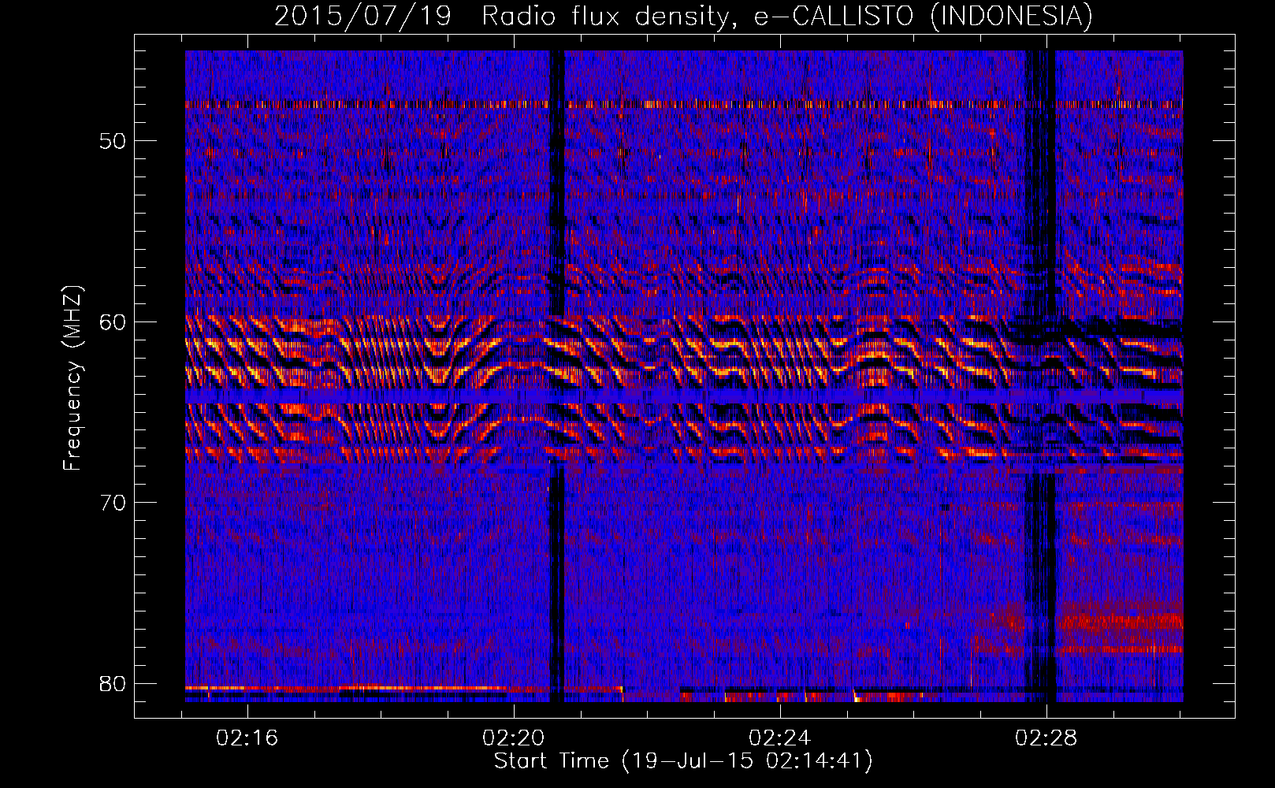Viewport: 1275px width, 788px height.
Task: Click the 80 frequency tick label
Action: tap(113, 683)
